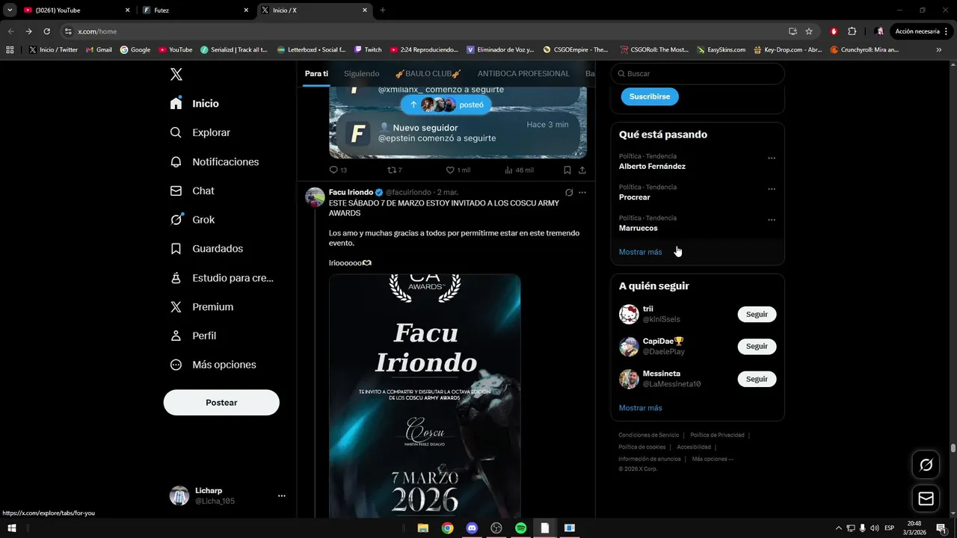Image resolution: width=957 pixels, height=538 pixels.
Task: Click the blue posteó new posts pill
Action: (446, 105)
